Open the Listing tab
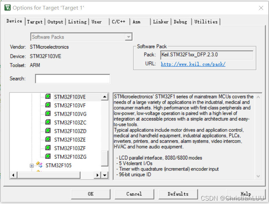The width and height of the screenshot is (269, 204). [77, 22]
